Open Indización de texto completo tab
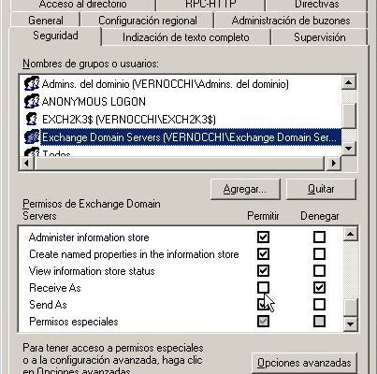The image size is (377, 374). (x=185, y=37)
